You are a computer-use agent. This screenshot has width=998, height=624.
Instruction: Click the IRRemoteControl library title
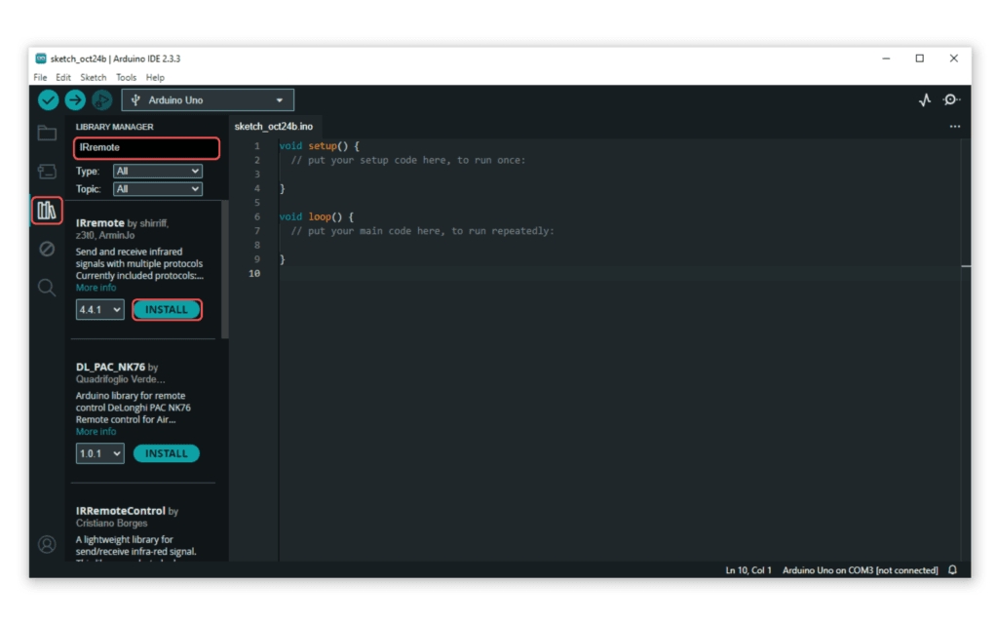coord(120,511)
